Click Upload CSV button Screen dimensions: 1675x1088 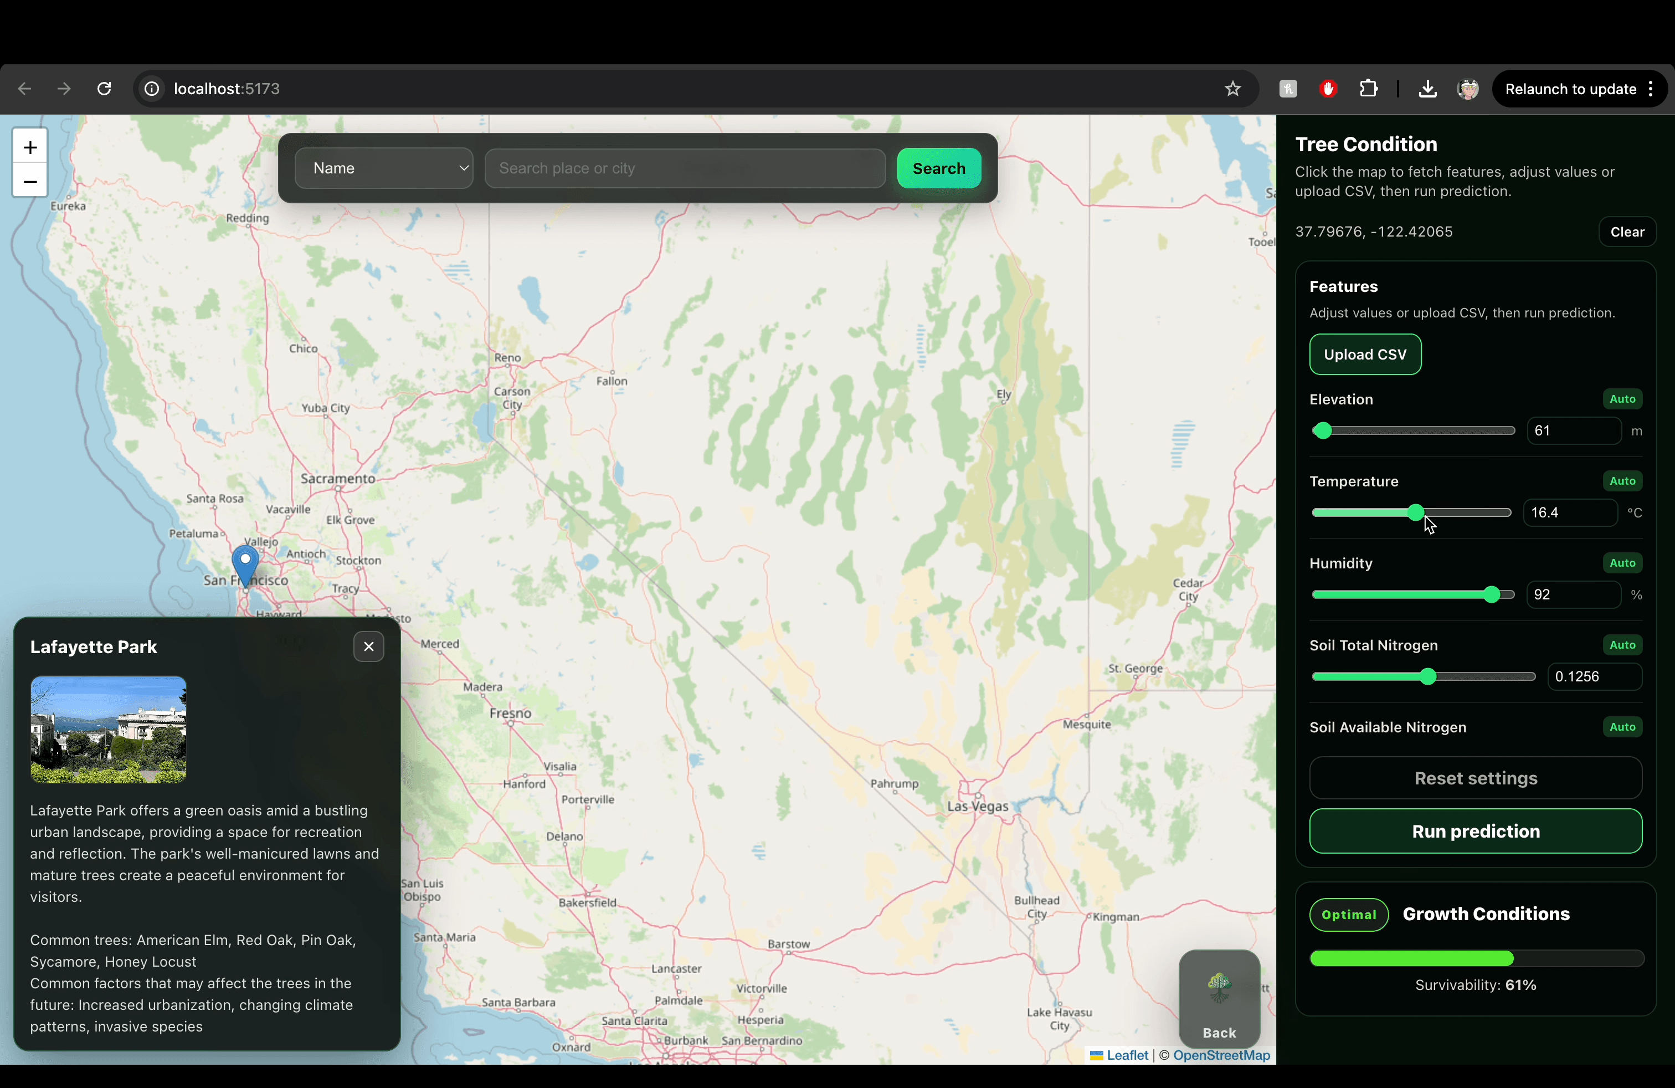(x=1365, y=354)
